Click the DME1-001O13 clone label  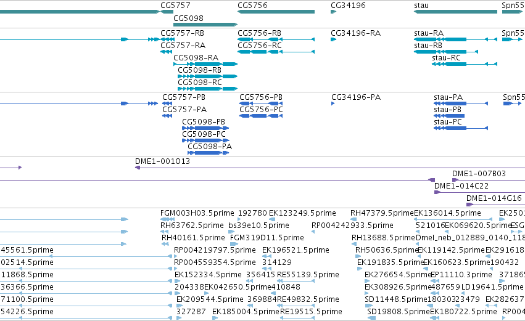162,161
